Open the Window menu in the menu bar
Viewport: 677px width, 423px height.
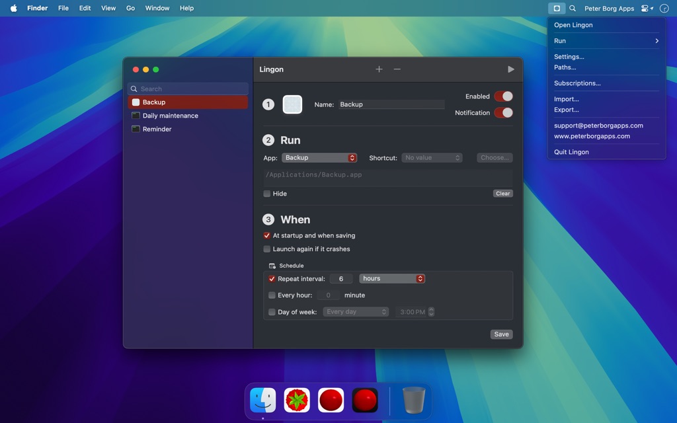coord(157,8)
